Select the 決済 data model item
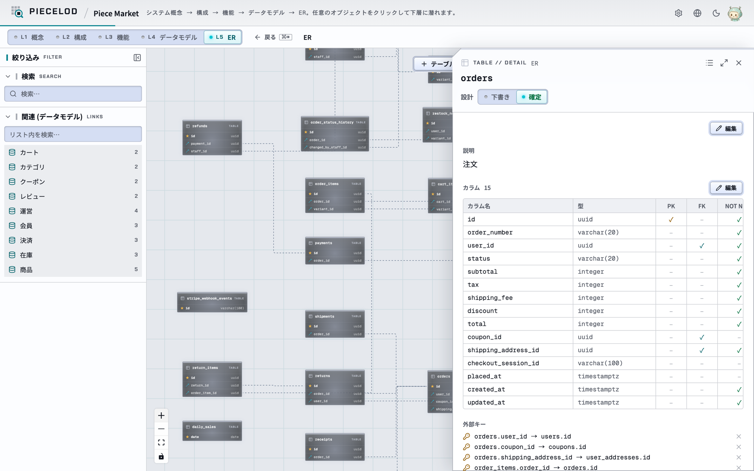This screenshot has width=754, height=471. [x=73, y=240]
